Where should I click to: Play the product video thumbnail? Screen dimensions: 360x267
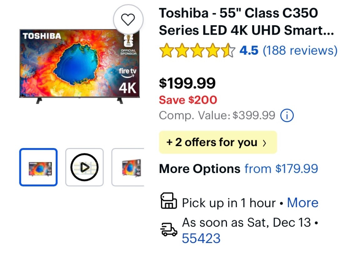click(84, 167)
